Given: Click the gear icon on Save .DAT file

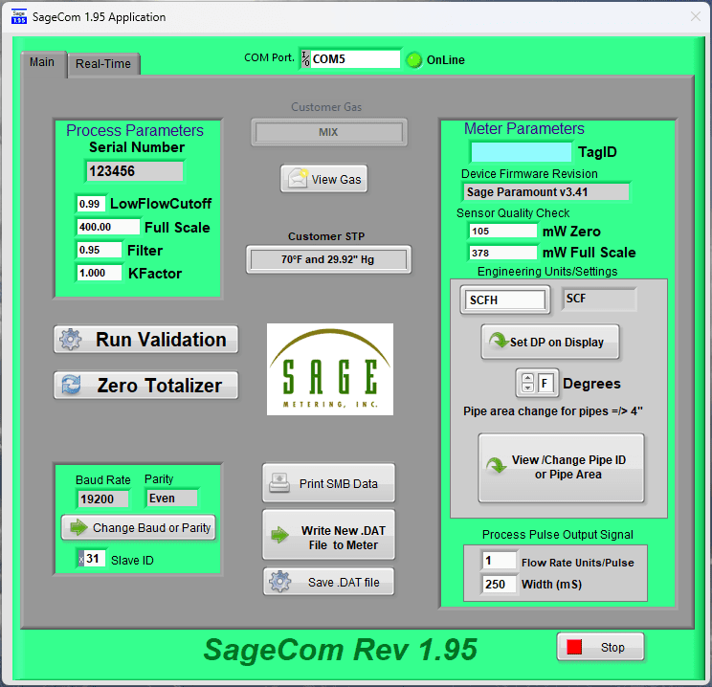Looking at the screenshot, I should point(280,581).
